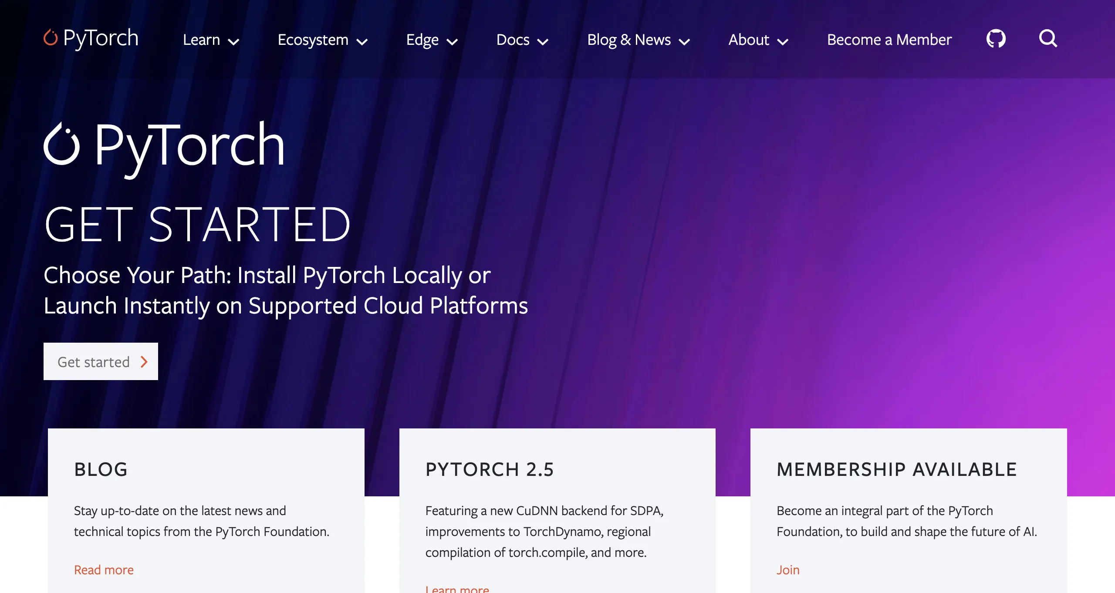The image size is (1115, 593).
Task: Open the Become a Member page
Action: pyautogui.click(x=889, y=40)
